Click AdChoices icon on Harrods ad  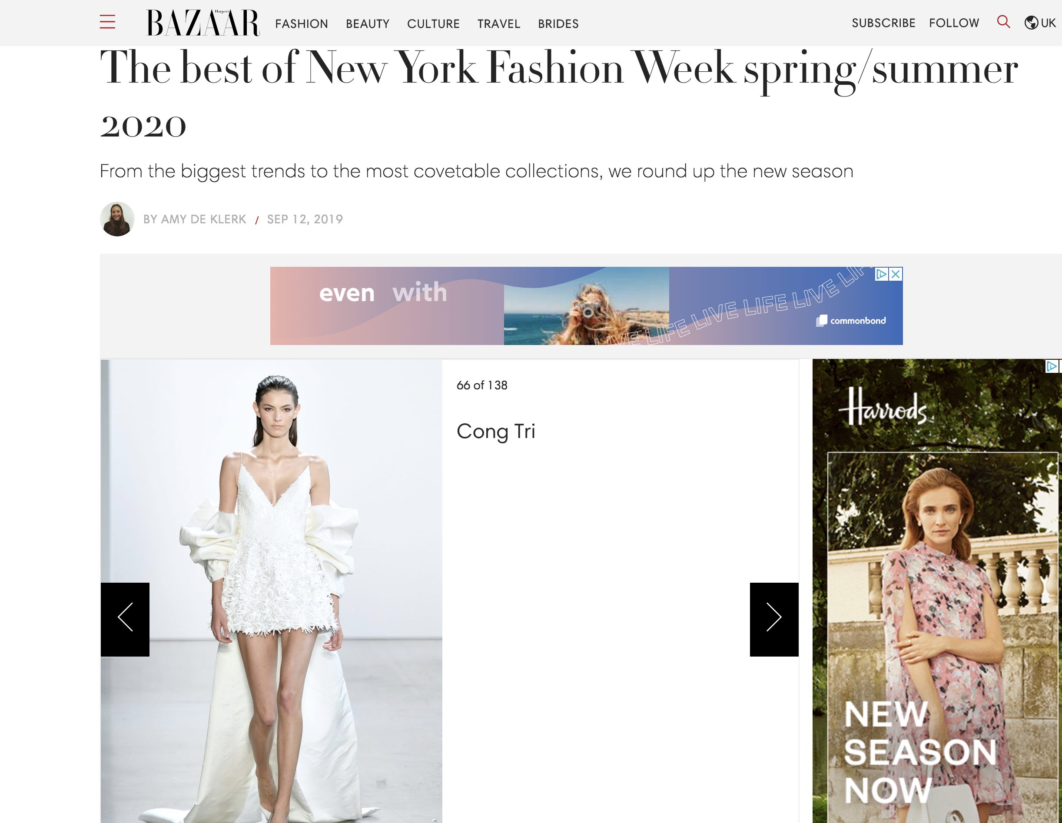coord(1052,366)
